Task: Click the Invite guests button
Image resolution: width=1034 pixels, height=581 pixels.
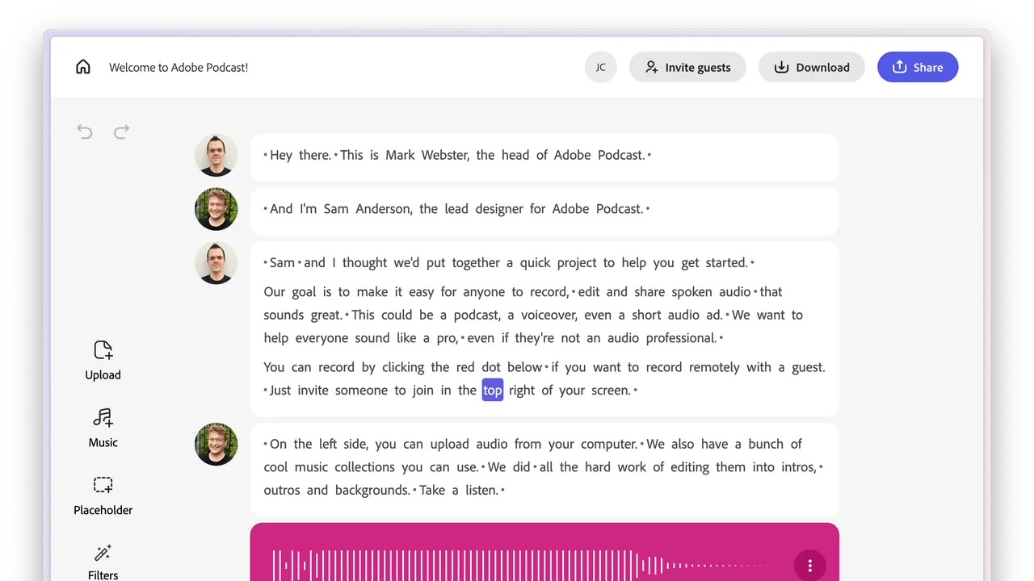Action: pos(687,67)
